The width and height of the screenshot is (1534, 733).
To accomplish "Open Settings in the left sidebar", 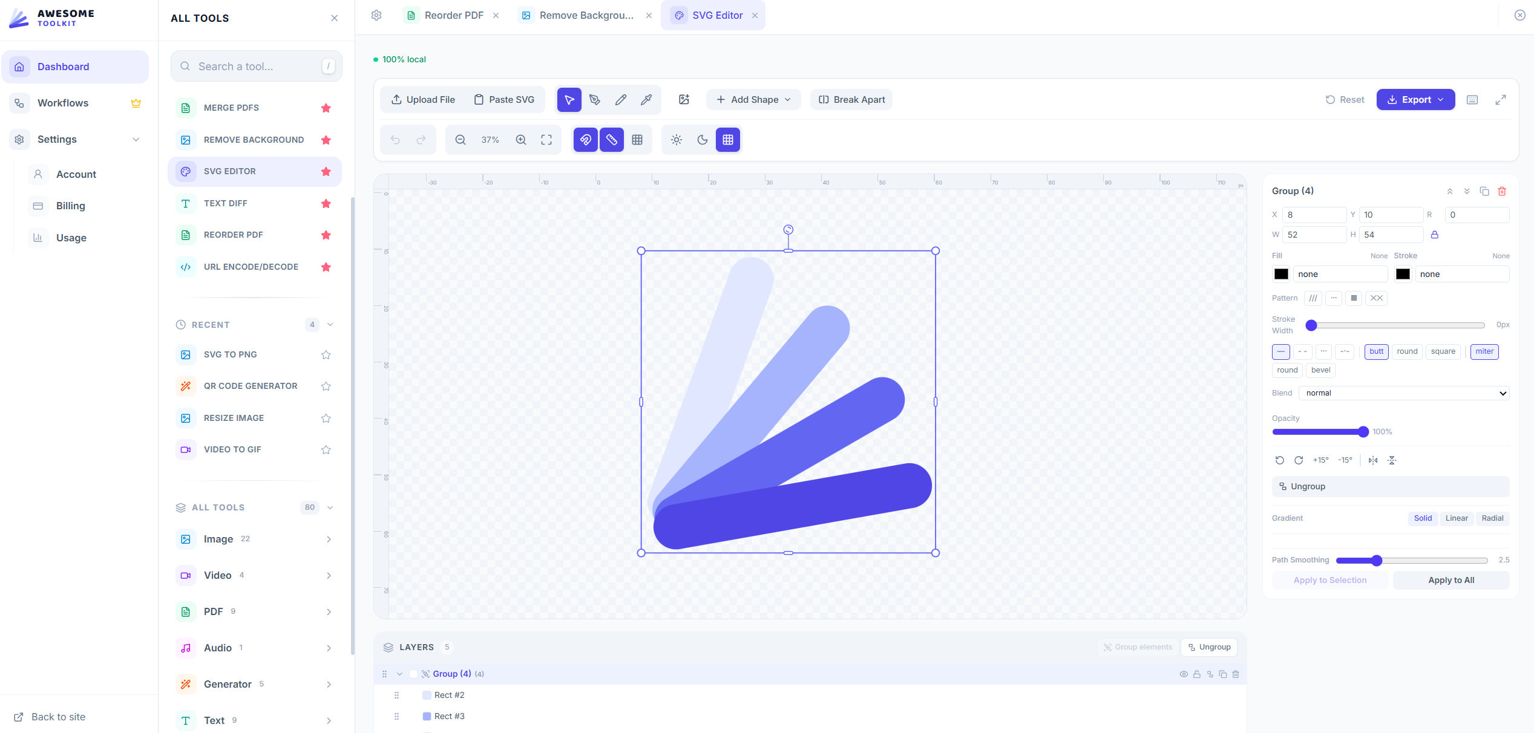I will point(57,139).
